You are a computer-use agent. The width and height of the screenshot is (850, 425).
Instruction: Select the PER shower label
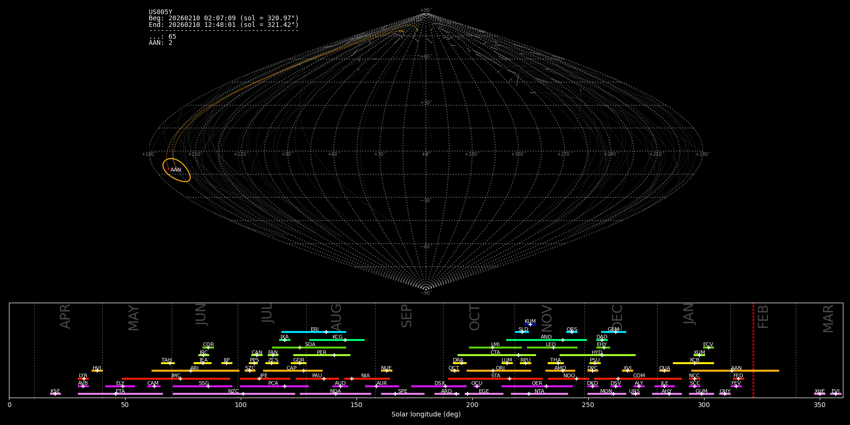click(x=322, y=353)
